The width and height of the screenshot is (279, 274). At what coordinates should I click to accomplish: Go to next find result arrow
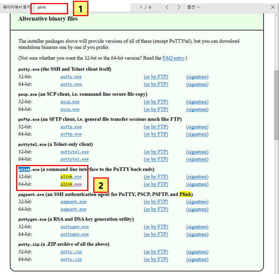coord(179,7)
